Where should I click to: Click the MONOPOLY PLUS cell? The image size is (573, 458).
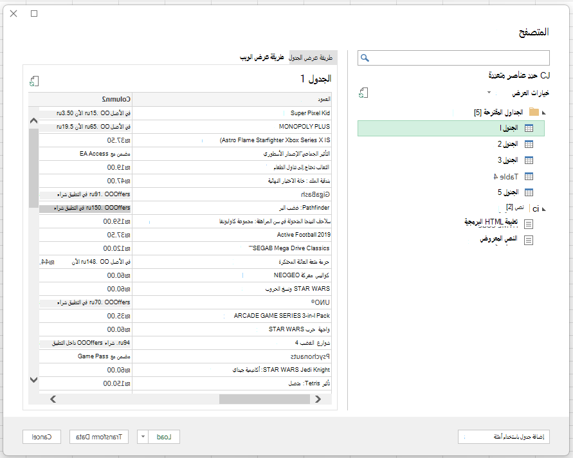coord(232,127)
